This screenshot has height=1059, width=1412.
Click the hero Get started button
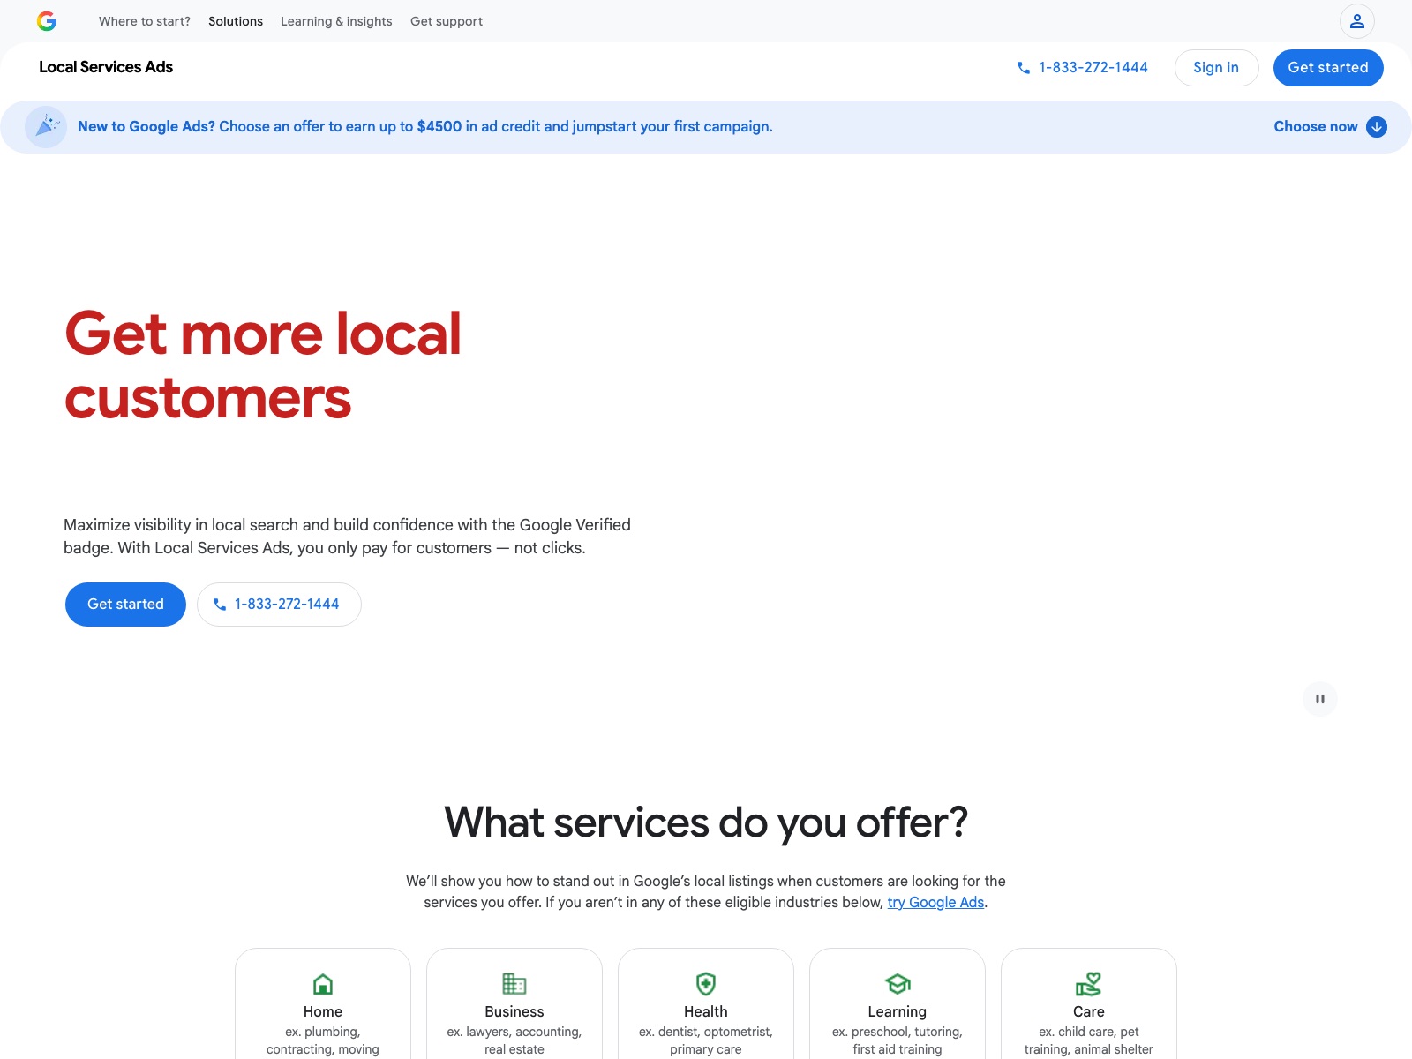(x=125, y=605)
